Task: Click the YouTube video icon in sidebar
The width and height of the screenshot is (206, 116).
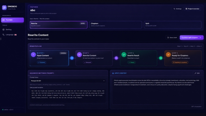Action: tap(4, 20)
